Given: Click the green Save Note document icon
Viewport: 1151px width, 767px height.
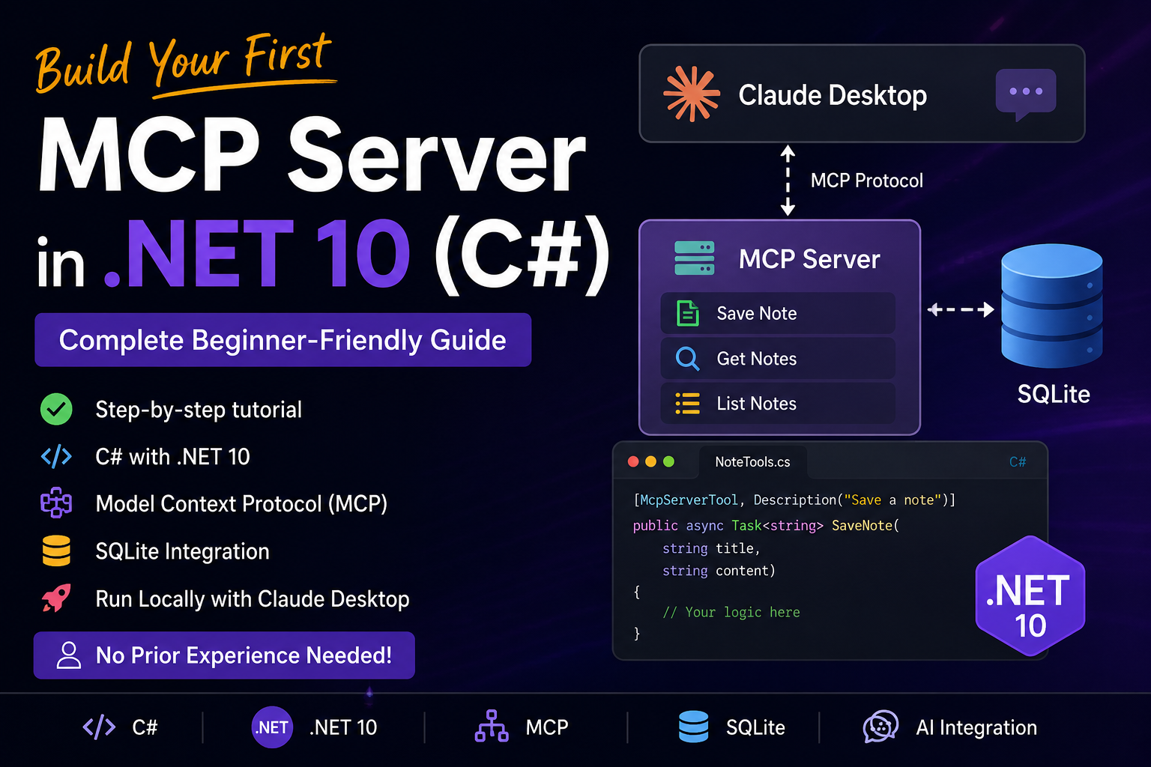Looking at the screenshot, I should click(x=687, y=313).
